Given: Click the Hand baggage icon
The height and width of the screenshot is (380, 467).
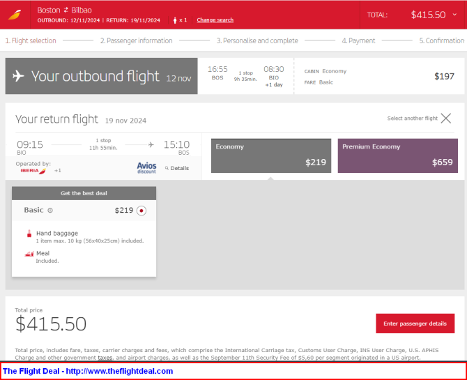Looking at the screenshot, I should pos(29,234).
